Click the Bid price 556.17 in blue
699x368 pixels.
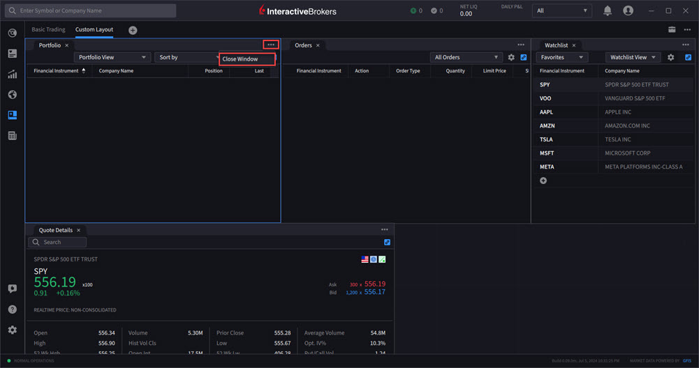tap(375, 292)
